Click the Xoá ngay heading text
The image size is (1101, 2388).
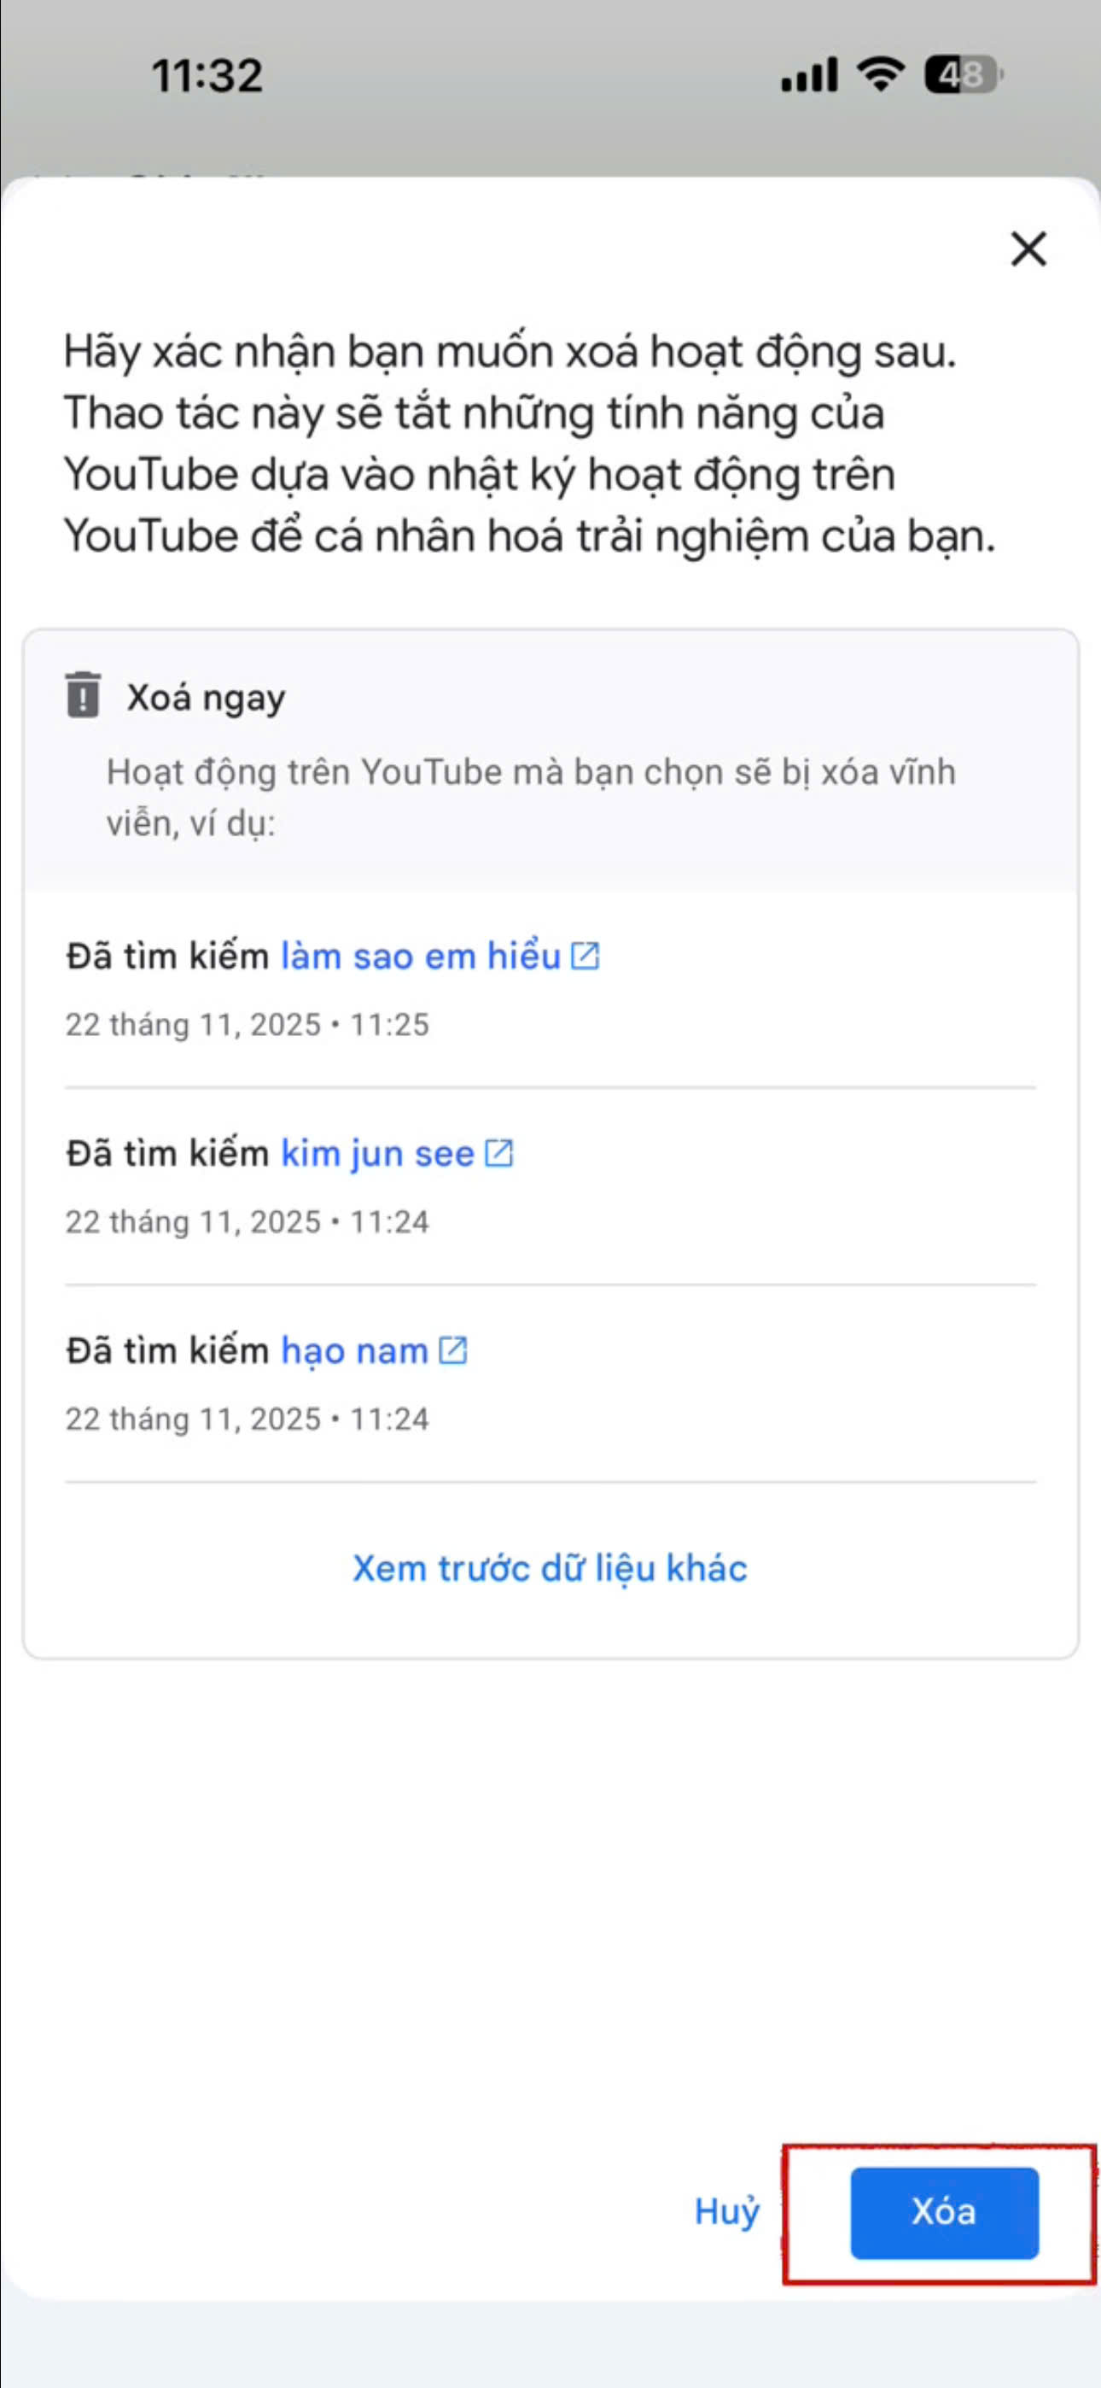point(206,698)
